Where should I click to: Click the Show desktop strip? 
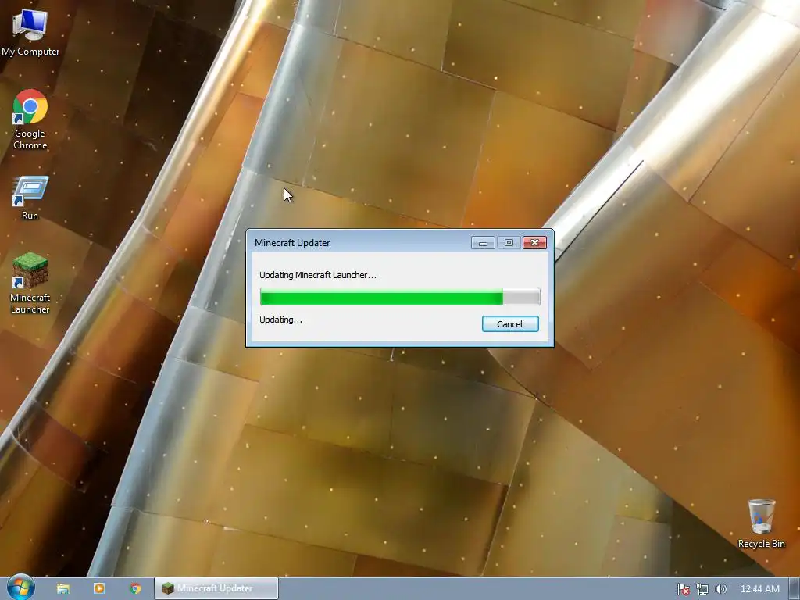(795, 589)
